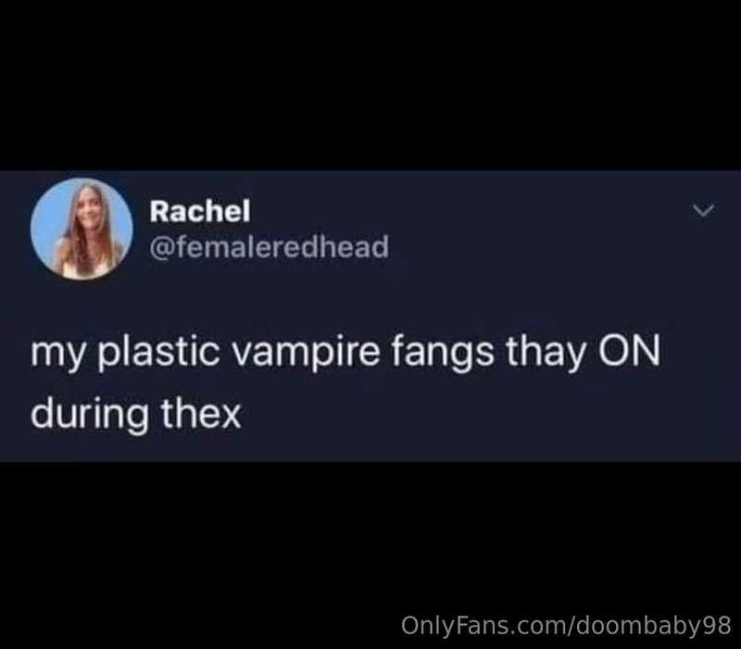
Task: Click the OnlyFans.com/doombaby98 watermark
Action: [566, 625]
